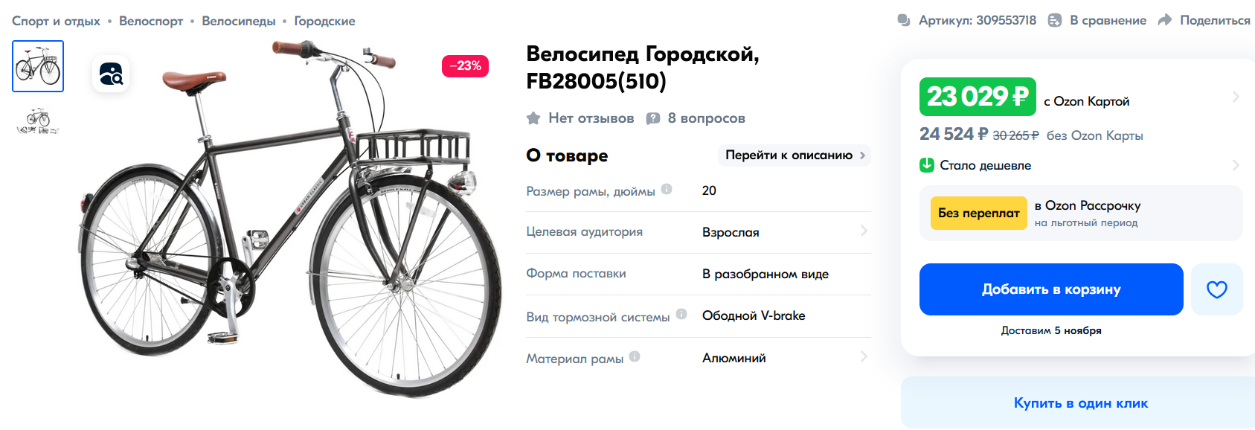Screen dimensions: 1255x430
Task: Click the questions icon beside 8 вопросов
Action: coord(653,118)
